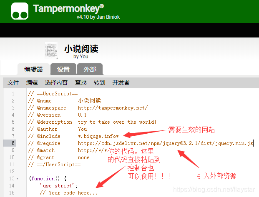The height and width of the screenshot is (197, 259).
Task: Collapse the function block at line 13
Action: point(18,179)
